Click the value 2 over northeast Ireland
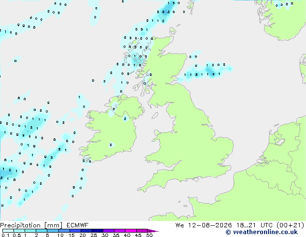This screenshot has width=306, height=237. pyautogui.click(x=125, y=118)
